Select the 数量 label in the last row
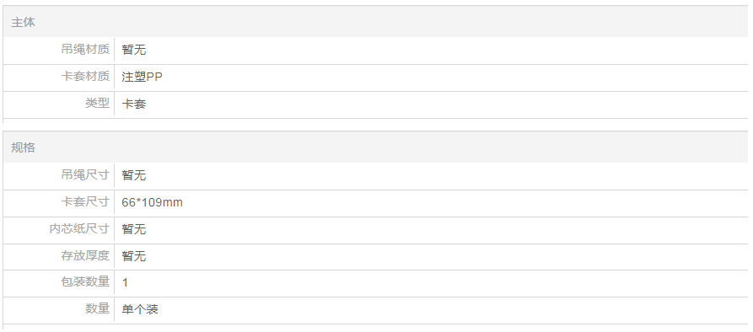 pyautogui.click(x=98, y=308)
